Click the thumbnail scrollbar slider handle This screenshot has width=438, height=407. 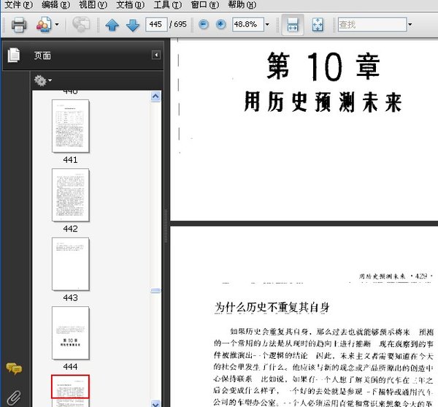[155, 291]
